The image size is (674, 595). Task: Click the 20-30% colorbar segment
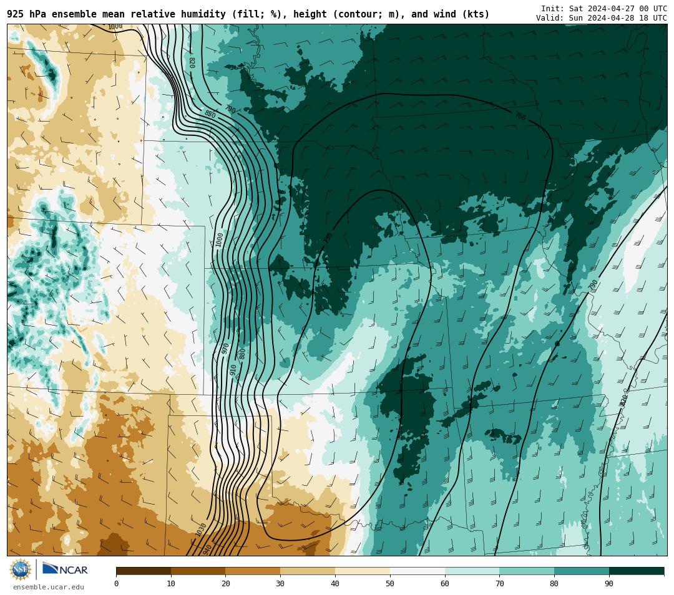click(x=253, y=571)
